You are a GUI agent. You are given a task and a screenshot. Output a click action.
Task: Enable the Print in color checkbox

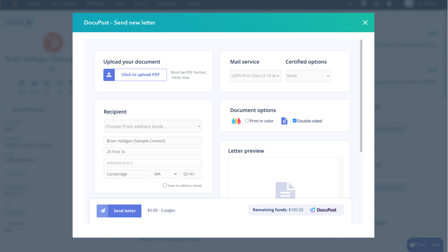pyautogui.click(x=247, y=120)
